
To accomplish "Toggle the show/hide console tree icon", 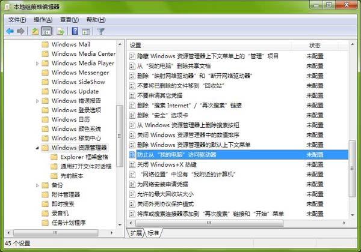I will [46, 31].
